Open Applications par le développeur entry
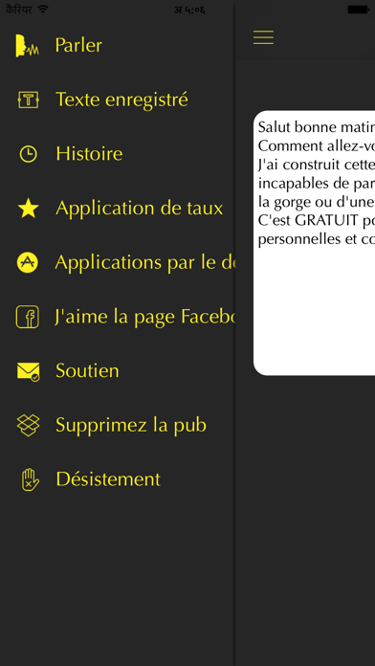Viewport: 375px width, 666px height. click(x=144, y=262)
